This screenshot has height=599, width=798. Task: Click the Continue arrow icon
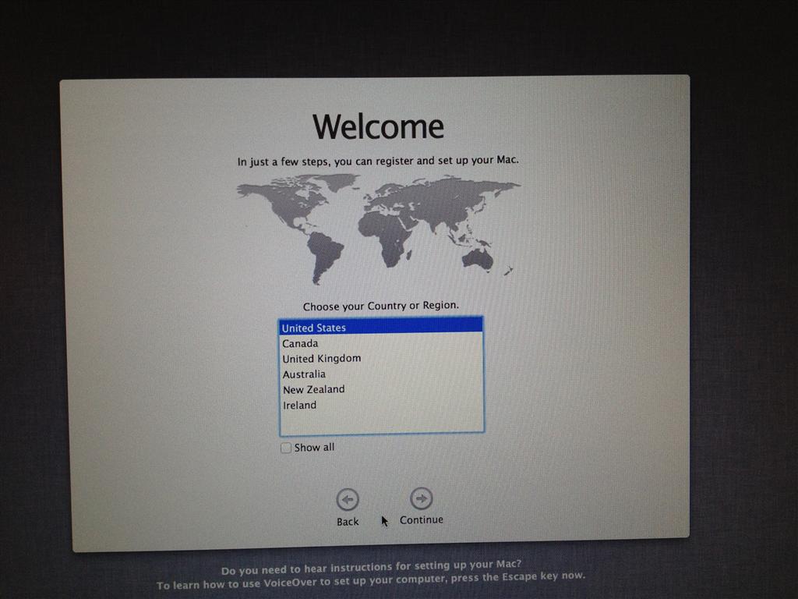[x=422, y=498]
